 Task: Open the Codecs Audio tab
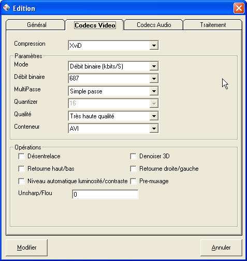154,25
